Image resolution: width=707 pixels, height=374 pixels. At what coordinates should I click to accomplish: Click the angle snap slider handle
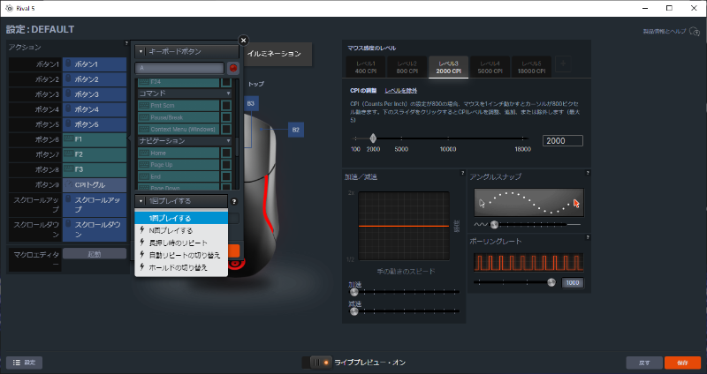coord(494,224)
